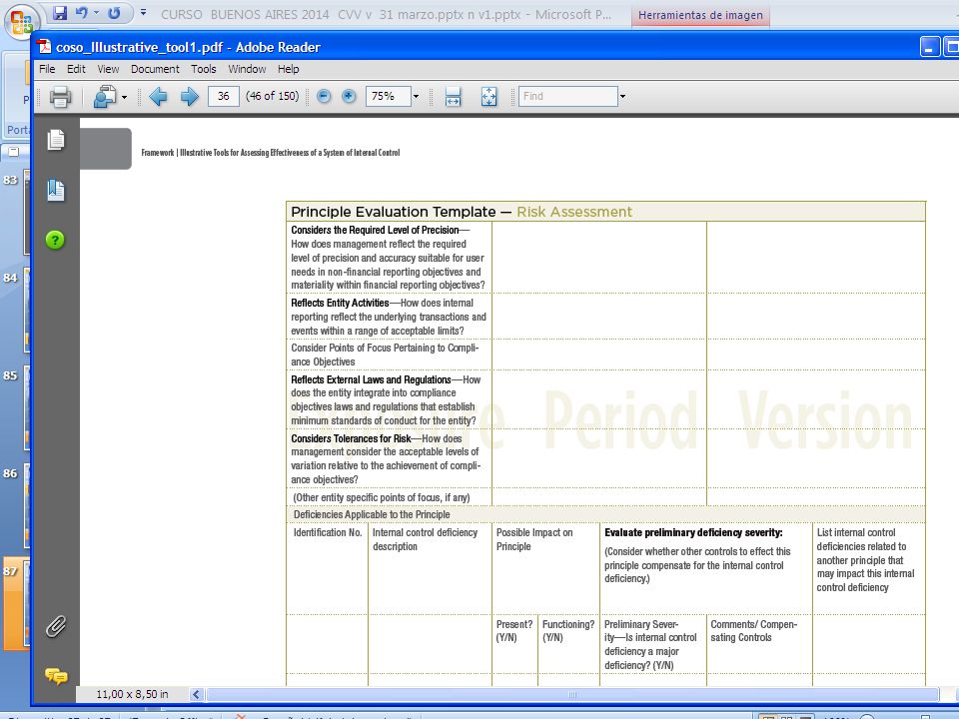Open the Find options dropdown arrow
This screenshot has height=719, width=959.
(x=622, y=97)
